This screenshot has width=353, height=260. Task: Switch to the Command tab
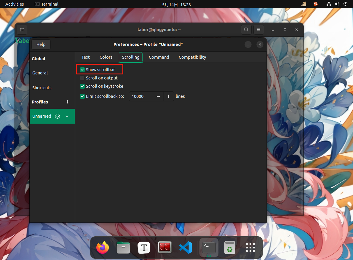(159, 57)
